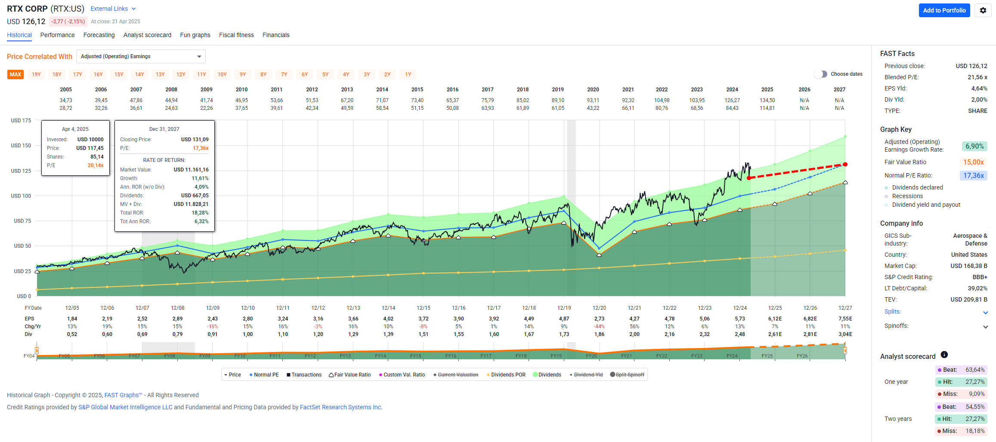Switch to the Forecasting tab
This screenshot has width=996, height=442.
(x=99, y=35)
